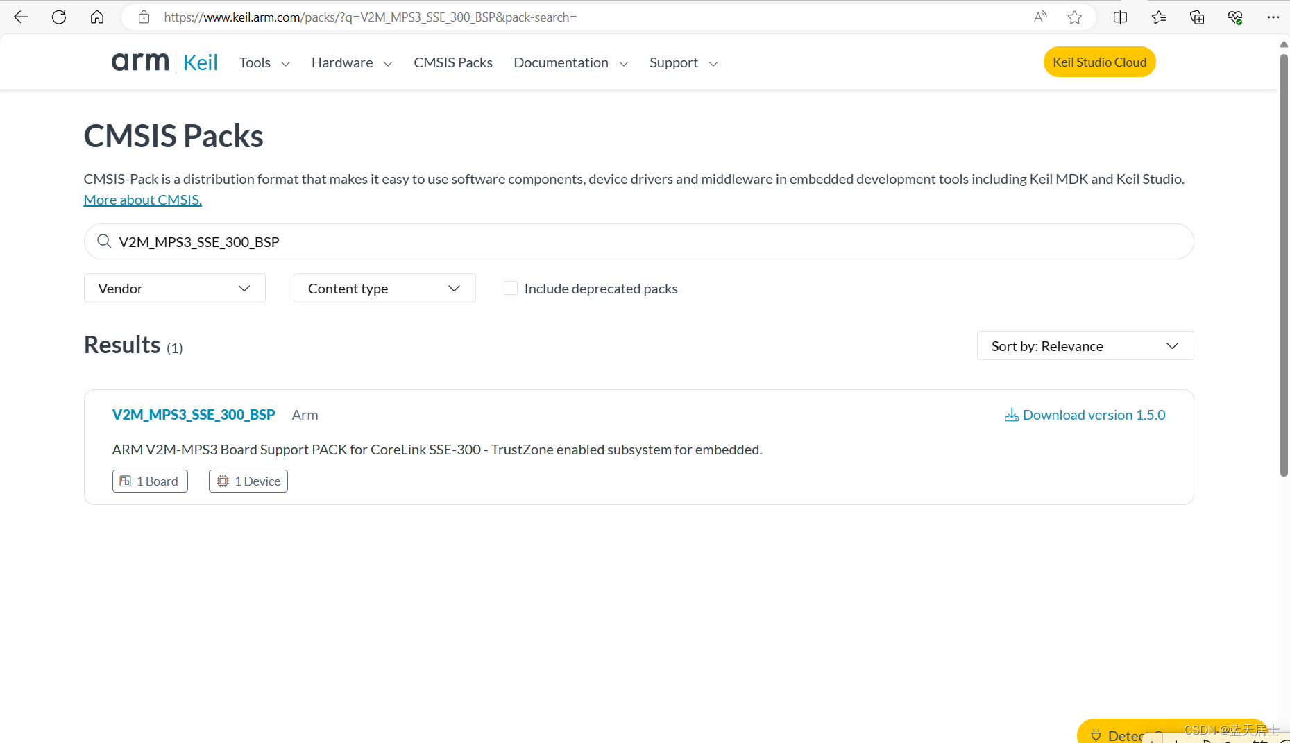Toggle Include deprecated packs checkbox

tap(511, 288)
